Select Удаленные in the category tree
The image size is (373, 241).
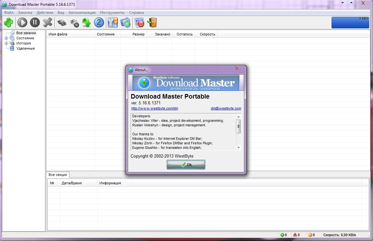pos(25,48)
